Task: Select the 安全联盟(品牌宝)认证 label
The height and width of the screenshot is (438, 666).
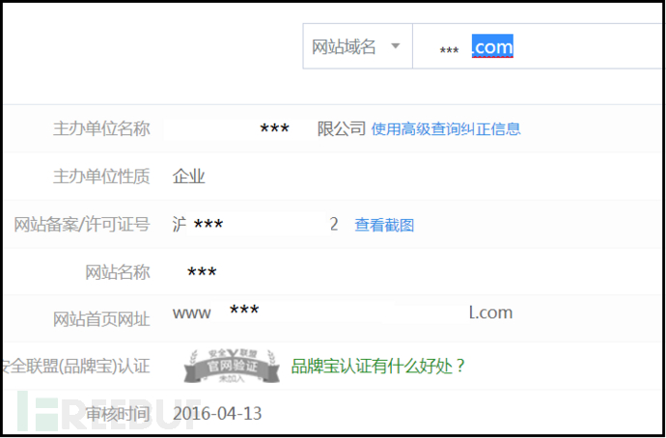Action: pyautogui.click(x=75, y=367)
